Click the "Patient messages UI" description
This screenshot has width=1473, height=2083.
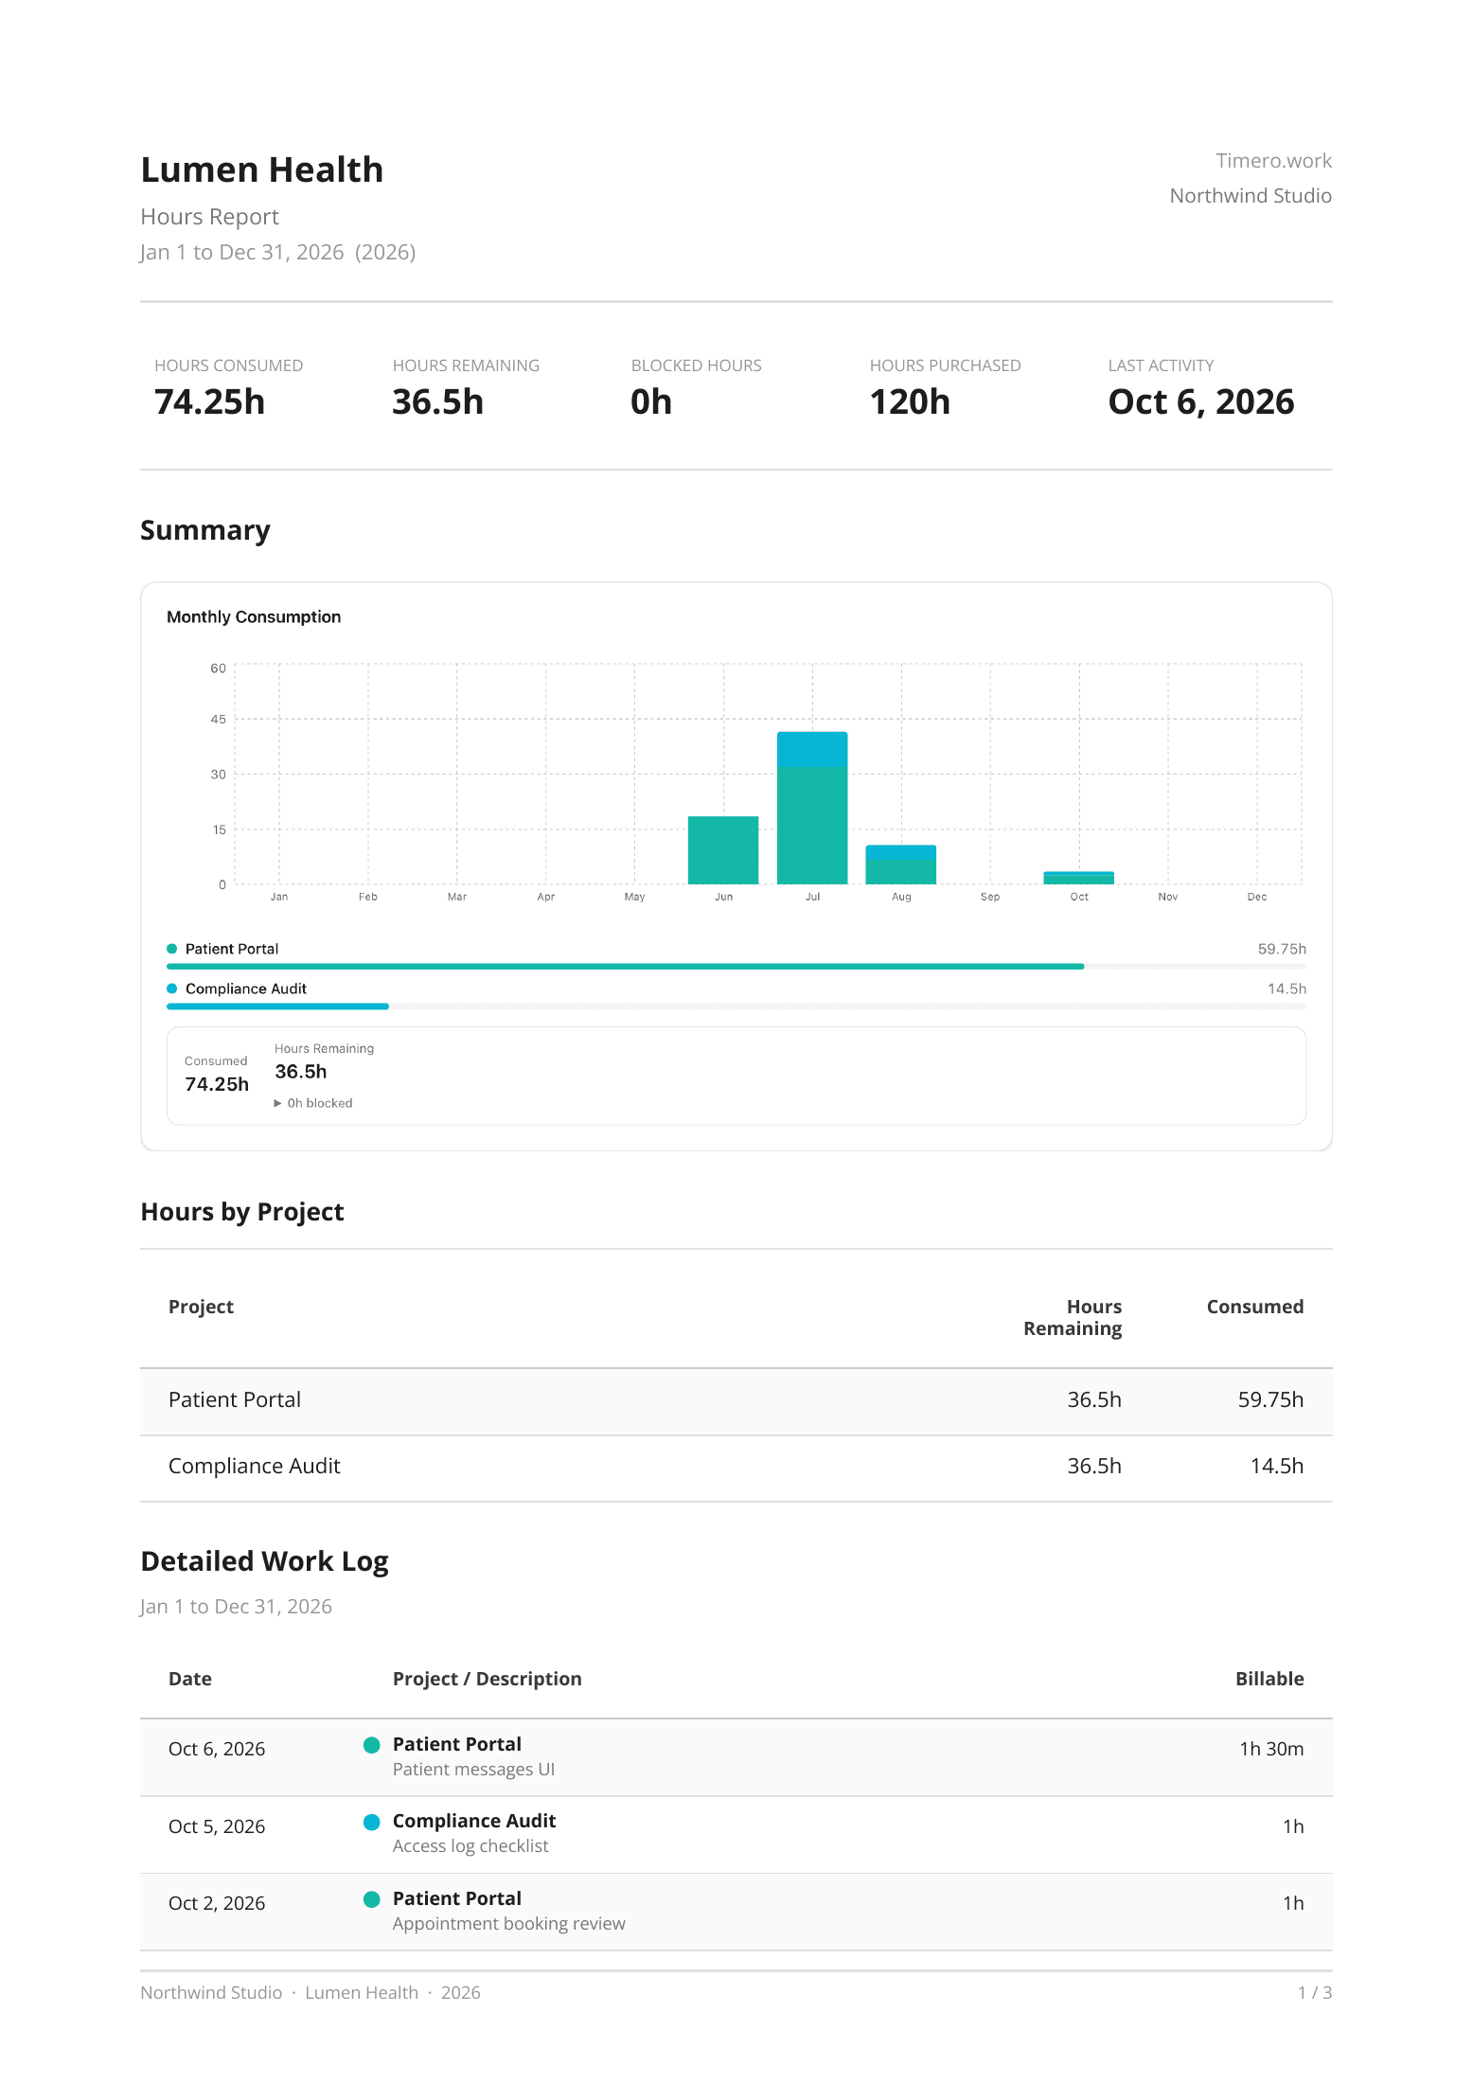pyautogui.click(x=473, y=1770)
